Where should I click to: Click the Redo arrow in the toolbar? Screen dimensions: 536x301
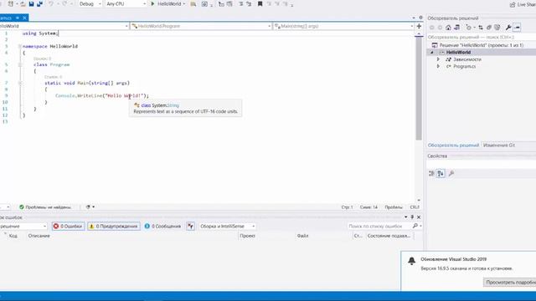(x=64, y=4)
